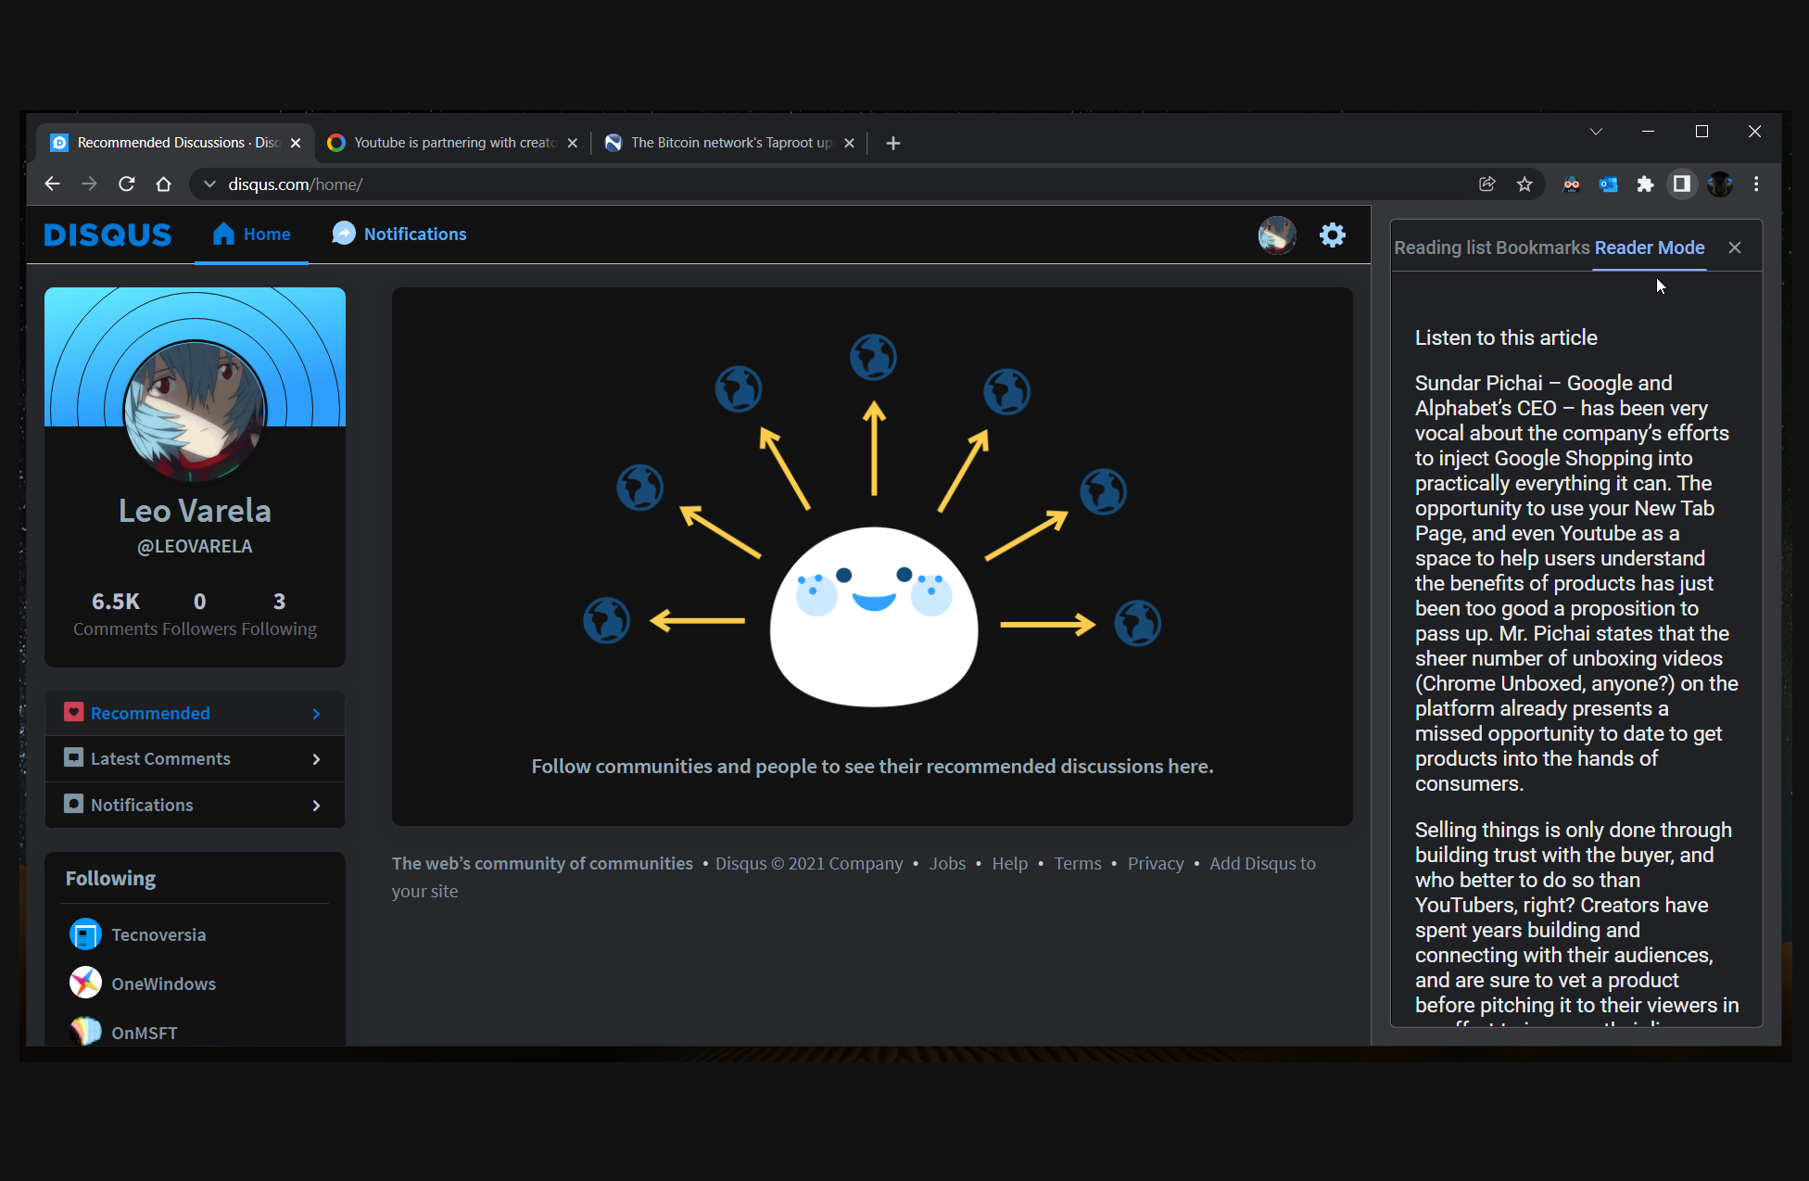
Task: Open Disqus settings gear icon
Action: point(1332,235)
